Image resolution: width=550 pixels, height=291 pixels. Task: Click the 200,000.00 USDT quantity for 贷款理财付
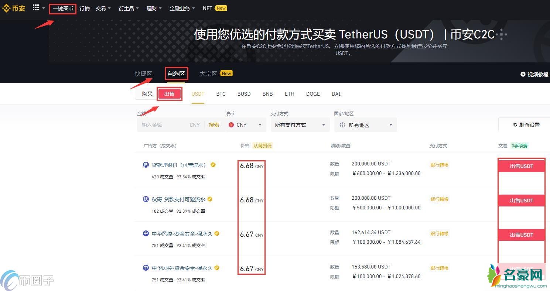pos(371,164)
